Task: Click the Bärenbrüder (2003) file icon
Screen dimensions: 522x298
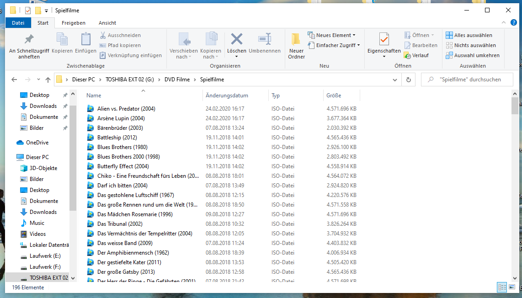Action: tap(90, 128)
